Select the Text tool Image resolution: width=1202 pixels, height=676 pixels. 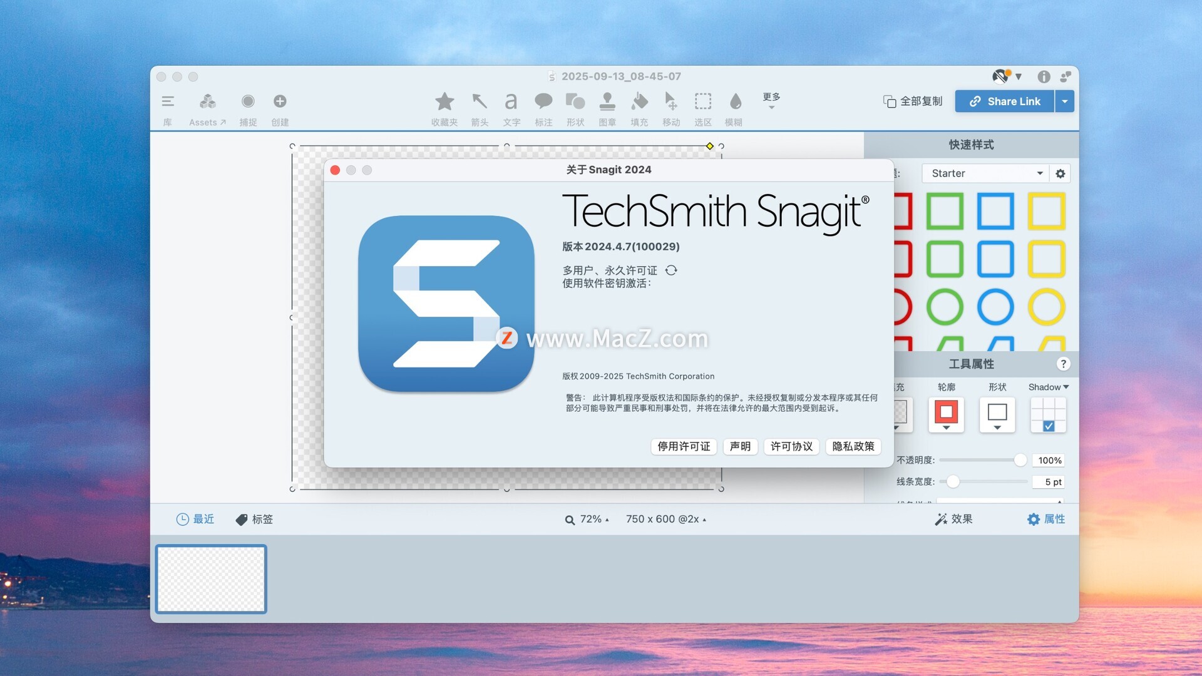point(511,102)
